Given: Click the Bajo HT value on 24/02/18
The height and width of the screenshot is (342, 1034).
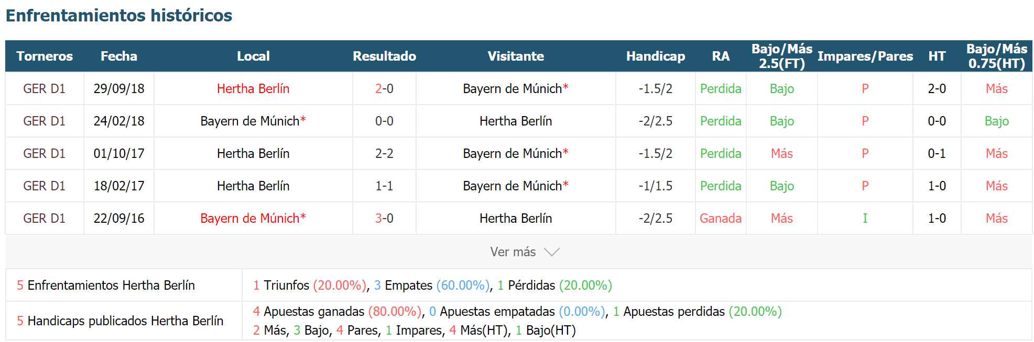Looking at the screenshot, I should (997, 121).
